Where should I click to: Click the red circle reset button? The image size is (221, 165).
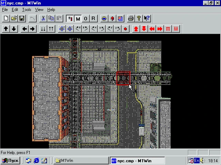pos(125,29)
